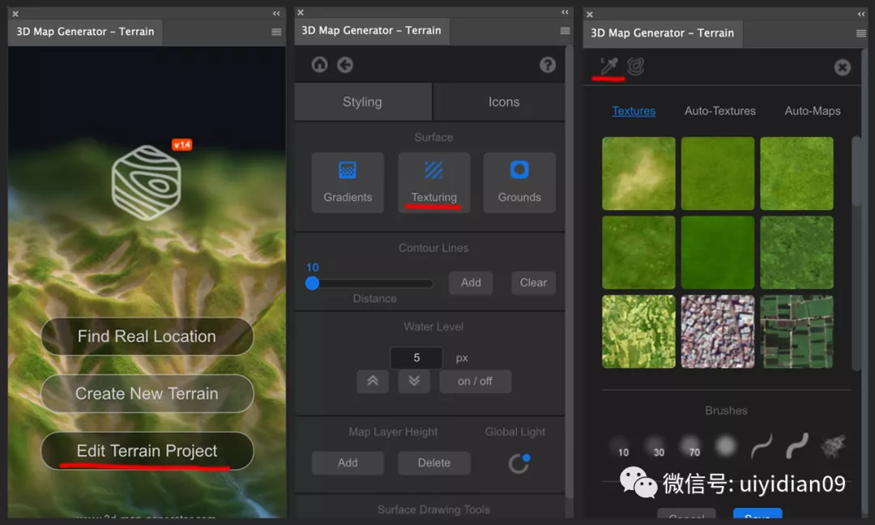Click the Find Real Location button
This screenshot has height=525, width=875.
[x=147, y=336]
